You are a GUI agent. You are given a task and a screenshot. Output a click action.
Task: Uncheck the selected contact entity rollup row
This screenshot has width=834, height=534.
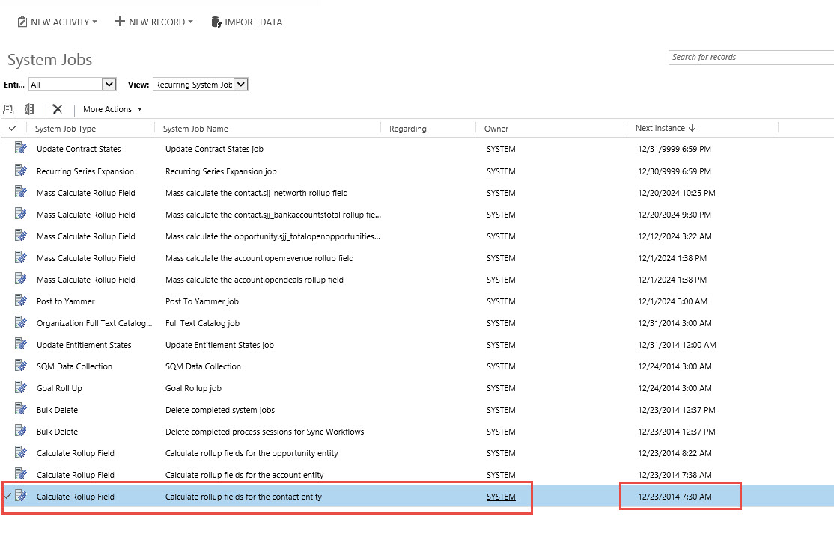point(8,496)
